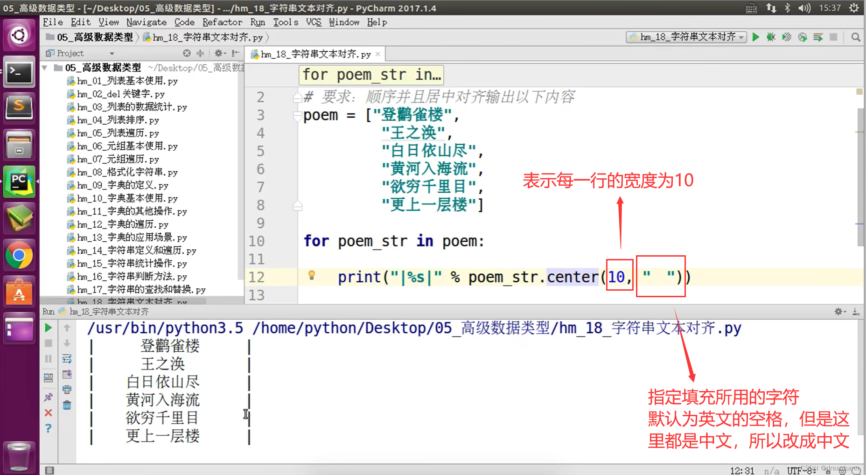Open the Edit menu
866x475 pixels.
[81, 22]
